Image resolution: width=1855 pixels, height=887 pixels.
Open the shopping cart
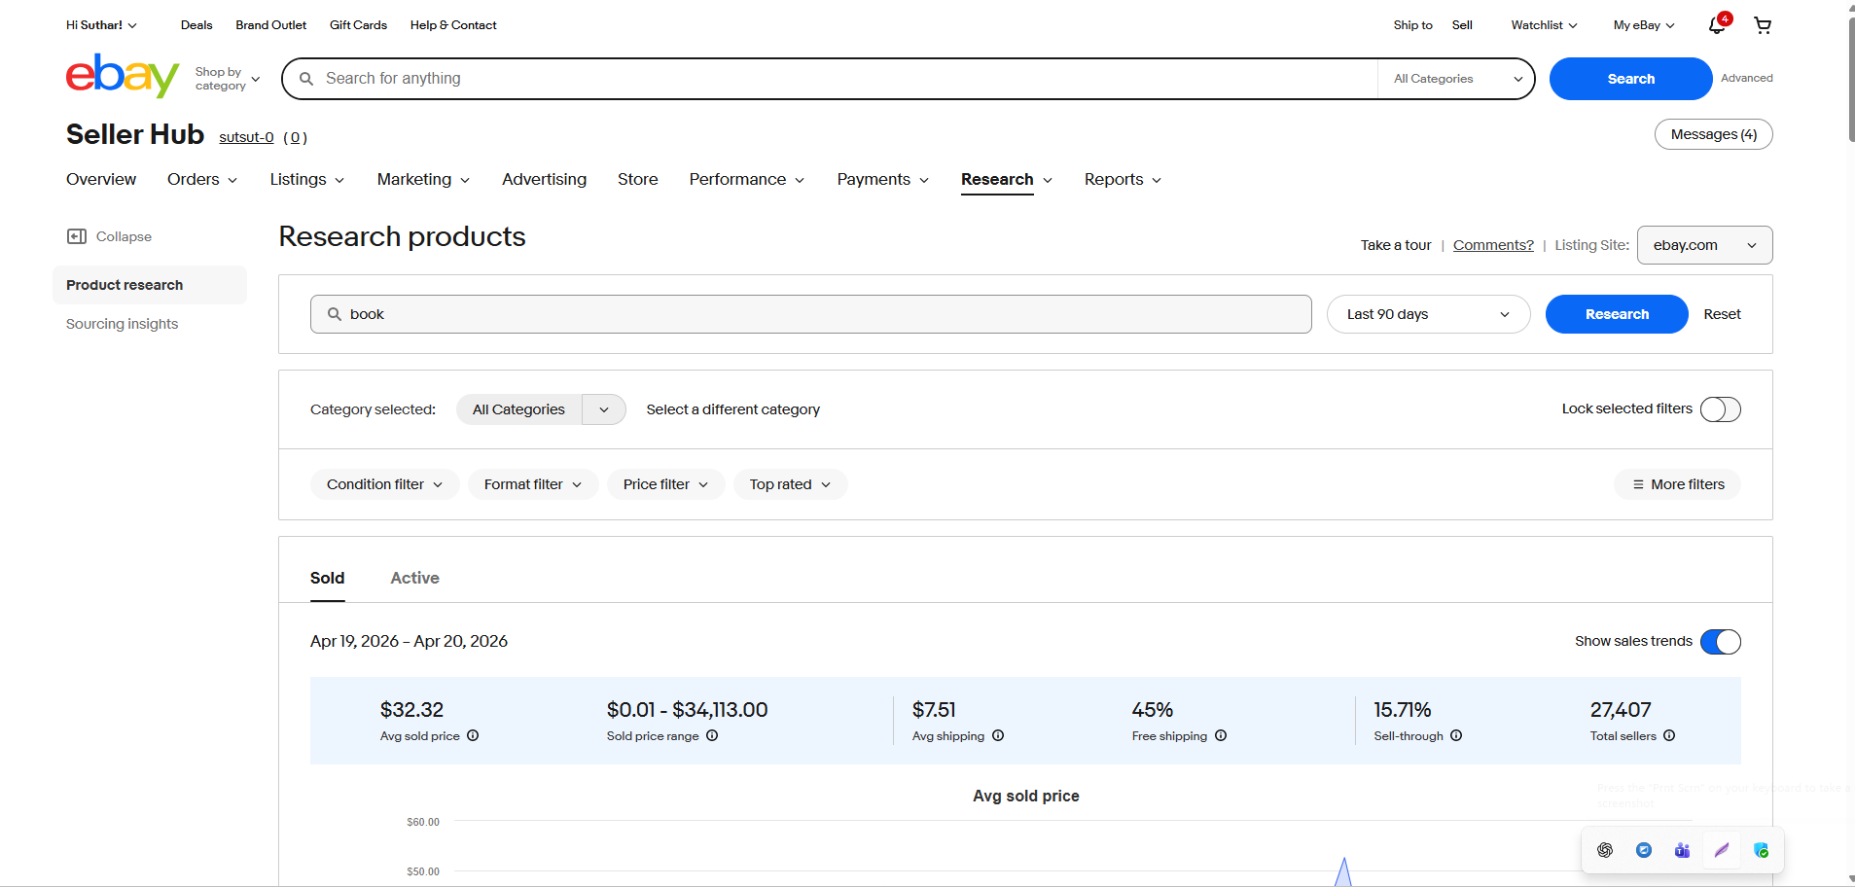coord(1763,25)
